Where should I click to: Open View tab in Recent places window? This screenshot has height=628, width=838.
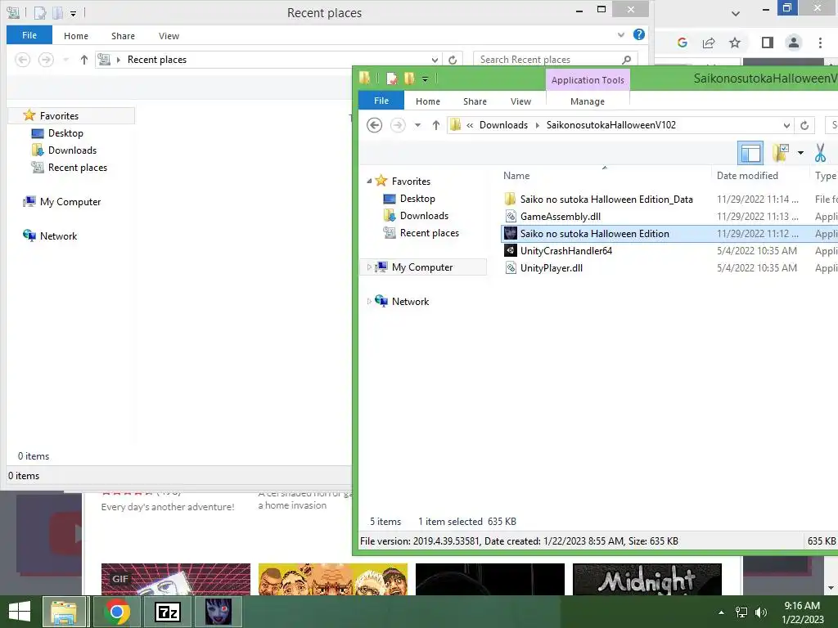pyautogui.click(x=169, y=36)
